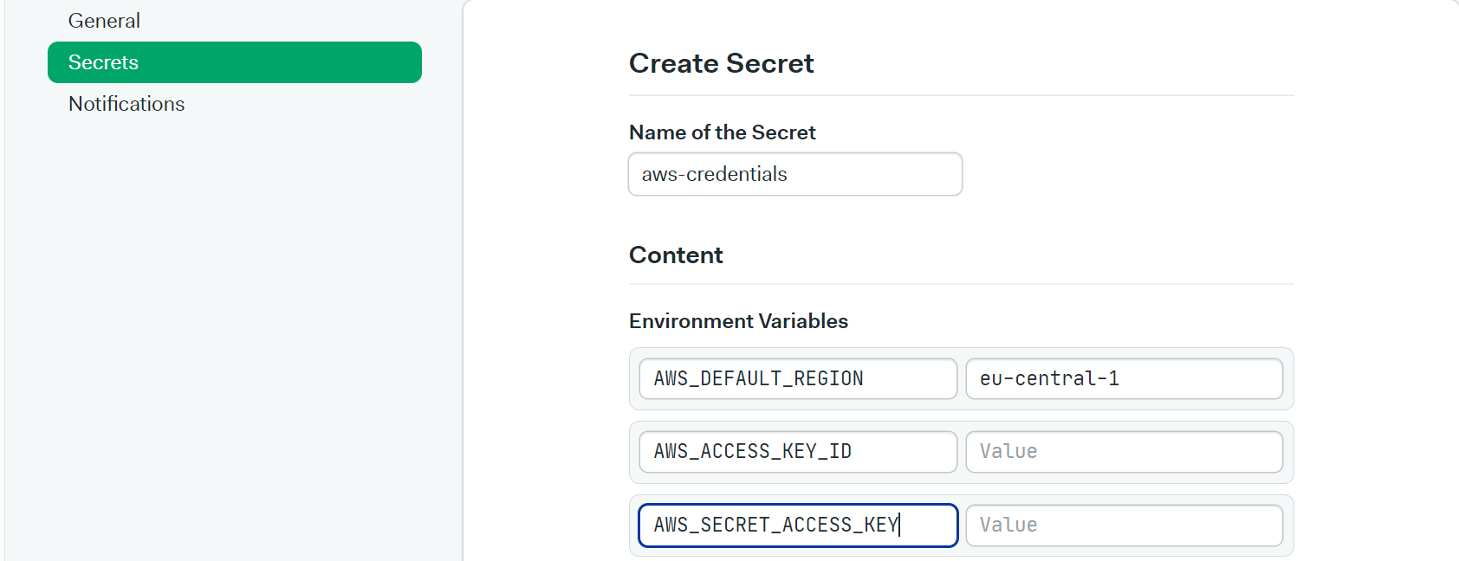Click the KEY_ID text in second variable name
The image size is (1459, 561).
pyautogui.click(x=817, y=451)
